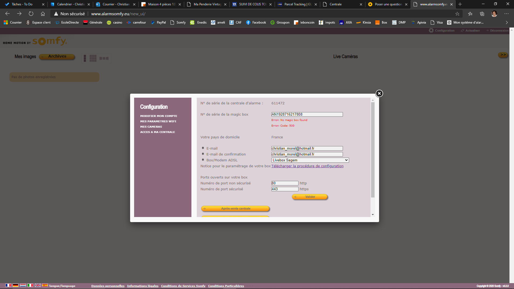Click the browser home icon

point(43,14)
